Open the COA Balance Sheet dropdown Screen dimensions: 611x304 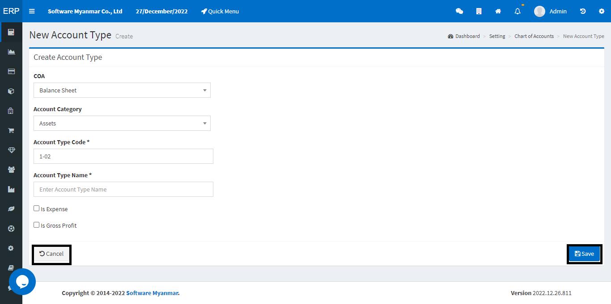[122, 90]
